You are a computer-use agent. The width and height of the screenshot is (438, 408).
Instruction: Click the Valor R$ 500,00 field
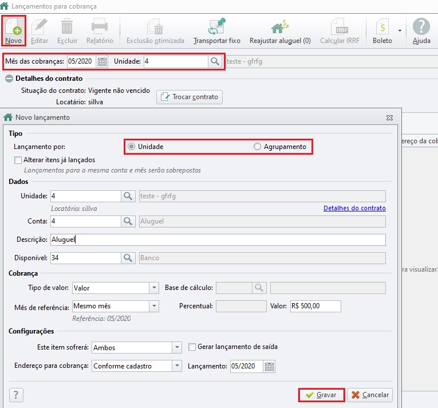coord(315,306)
